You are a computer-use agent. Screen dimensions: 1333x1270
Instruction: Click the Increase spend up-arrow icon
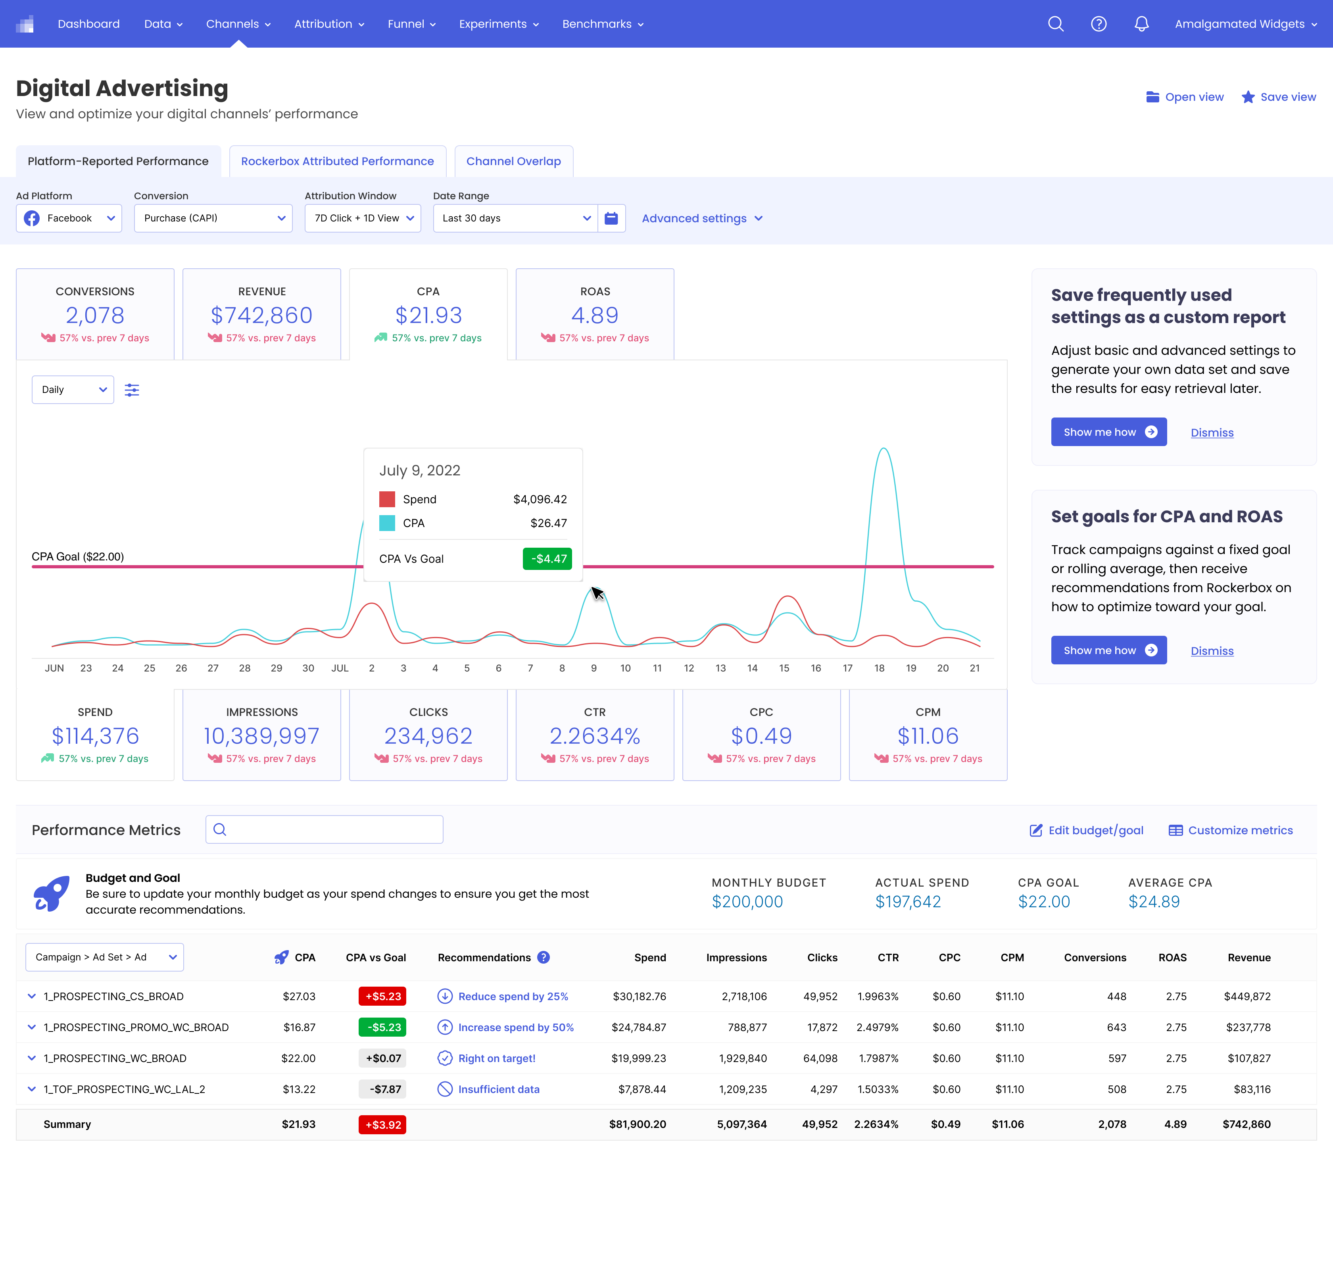click(x=445, y=1027)
